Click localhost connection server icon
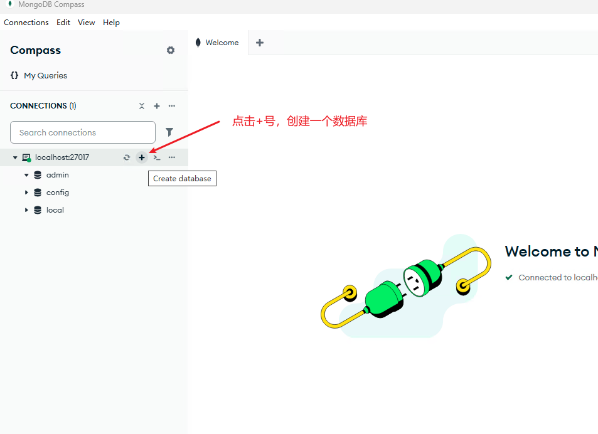 pyautogui.click(x=26, y=157)
